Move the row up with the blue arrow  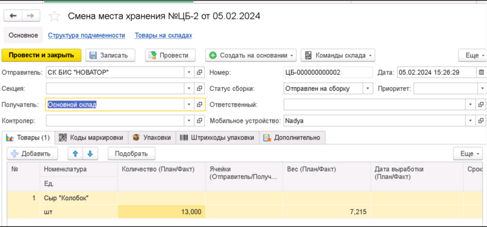pyautogui.click(x=75, y=153)
